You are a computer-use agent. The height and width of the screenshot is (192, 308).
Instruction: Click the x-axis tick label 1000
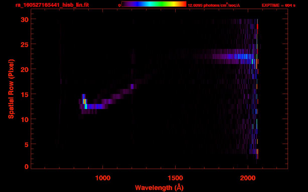click(103, 178)
